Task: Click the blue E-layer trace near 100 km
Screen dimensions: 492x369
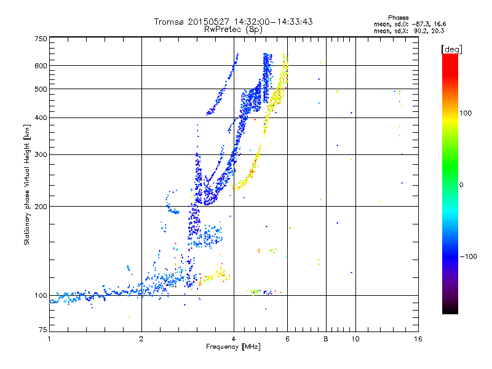Action: 94,295
